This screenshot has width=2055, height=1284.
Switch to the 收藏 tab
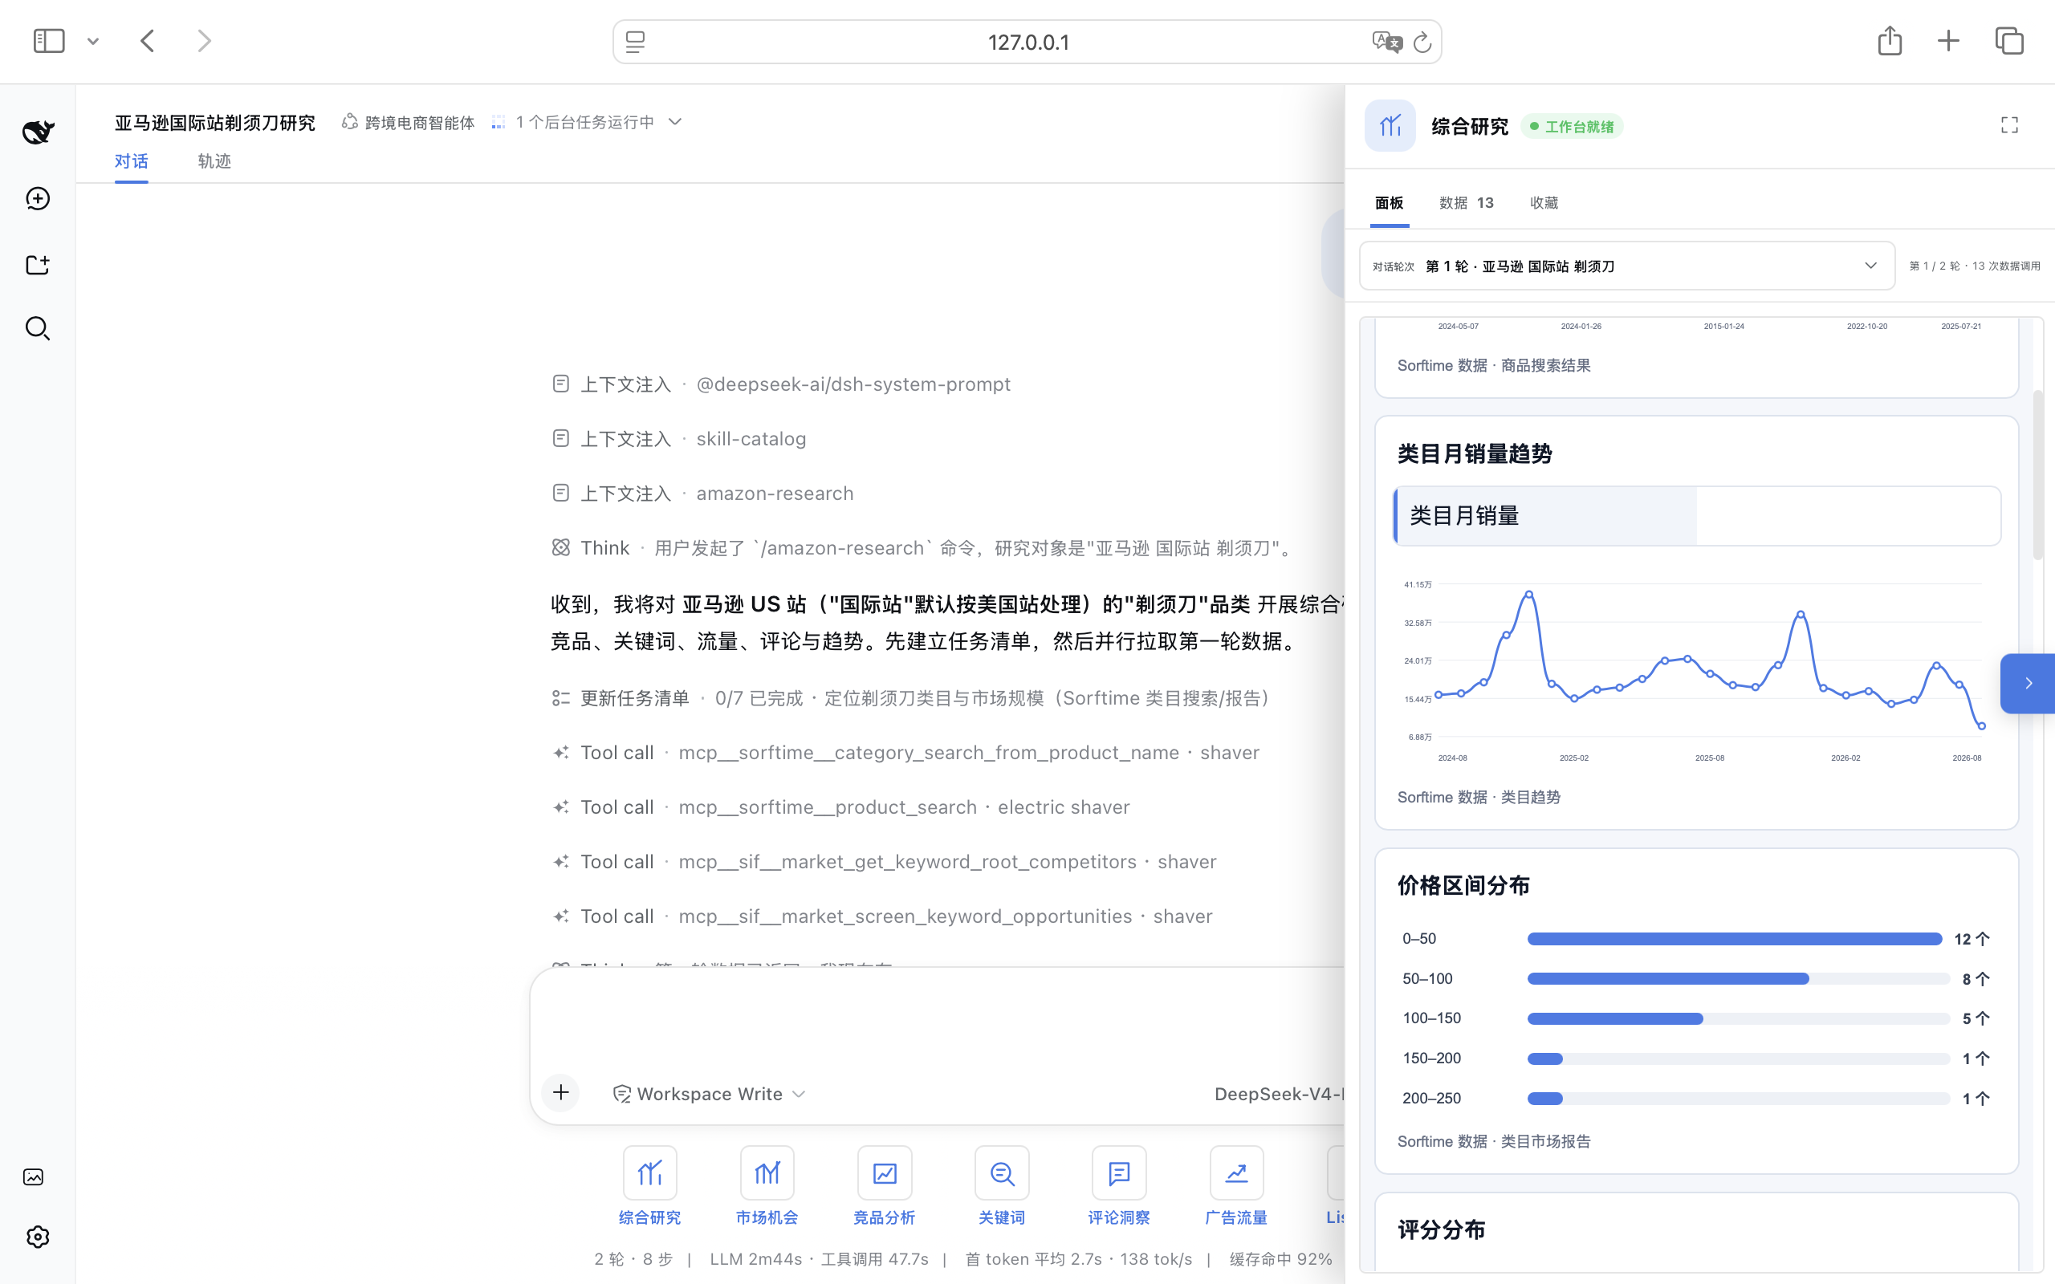tap(1544, 203)
